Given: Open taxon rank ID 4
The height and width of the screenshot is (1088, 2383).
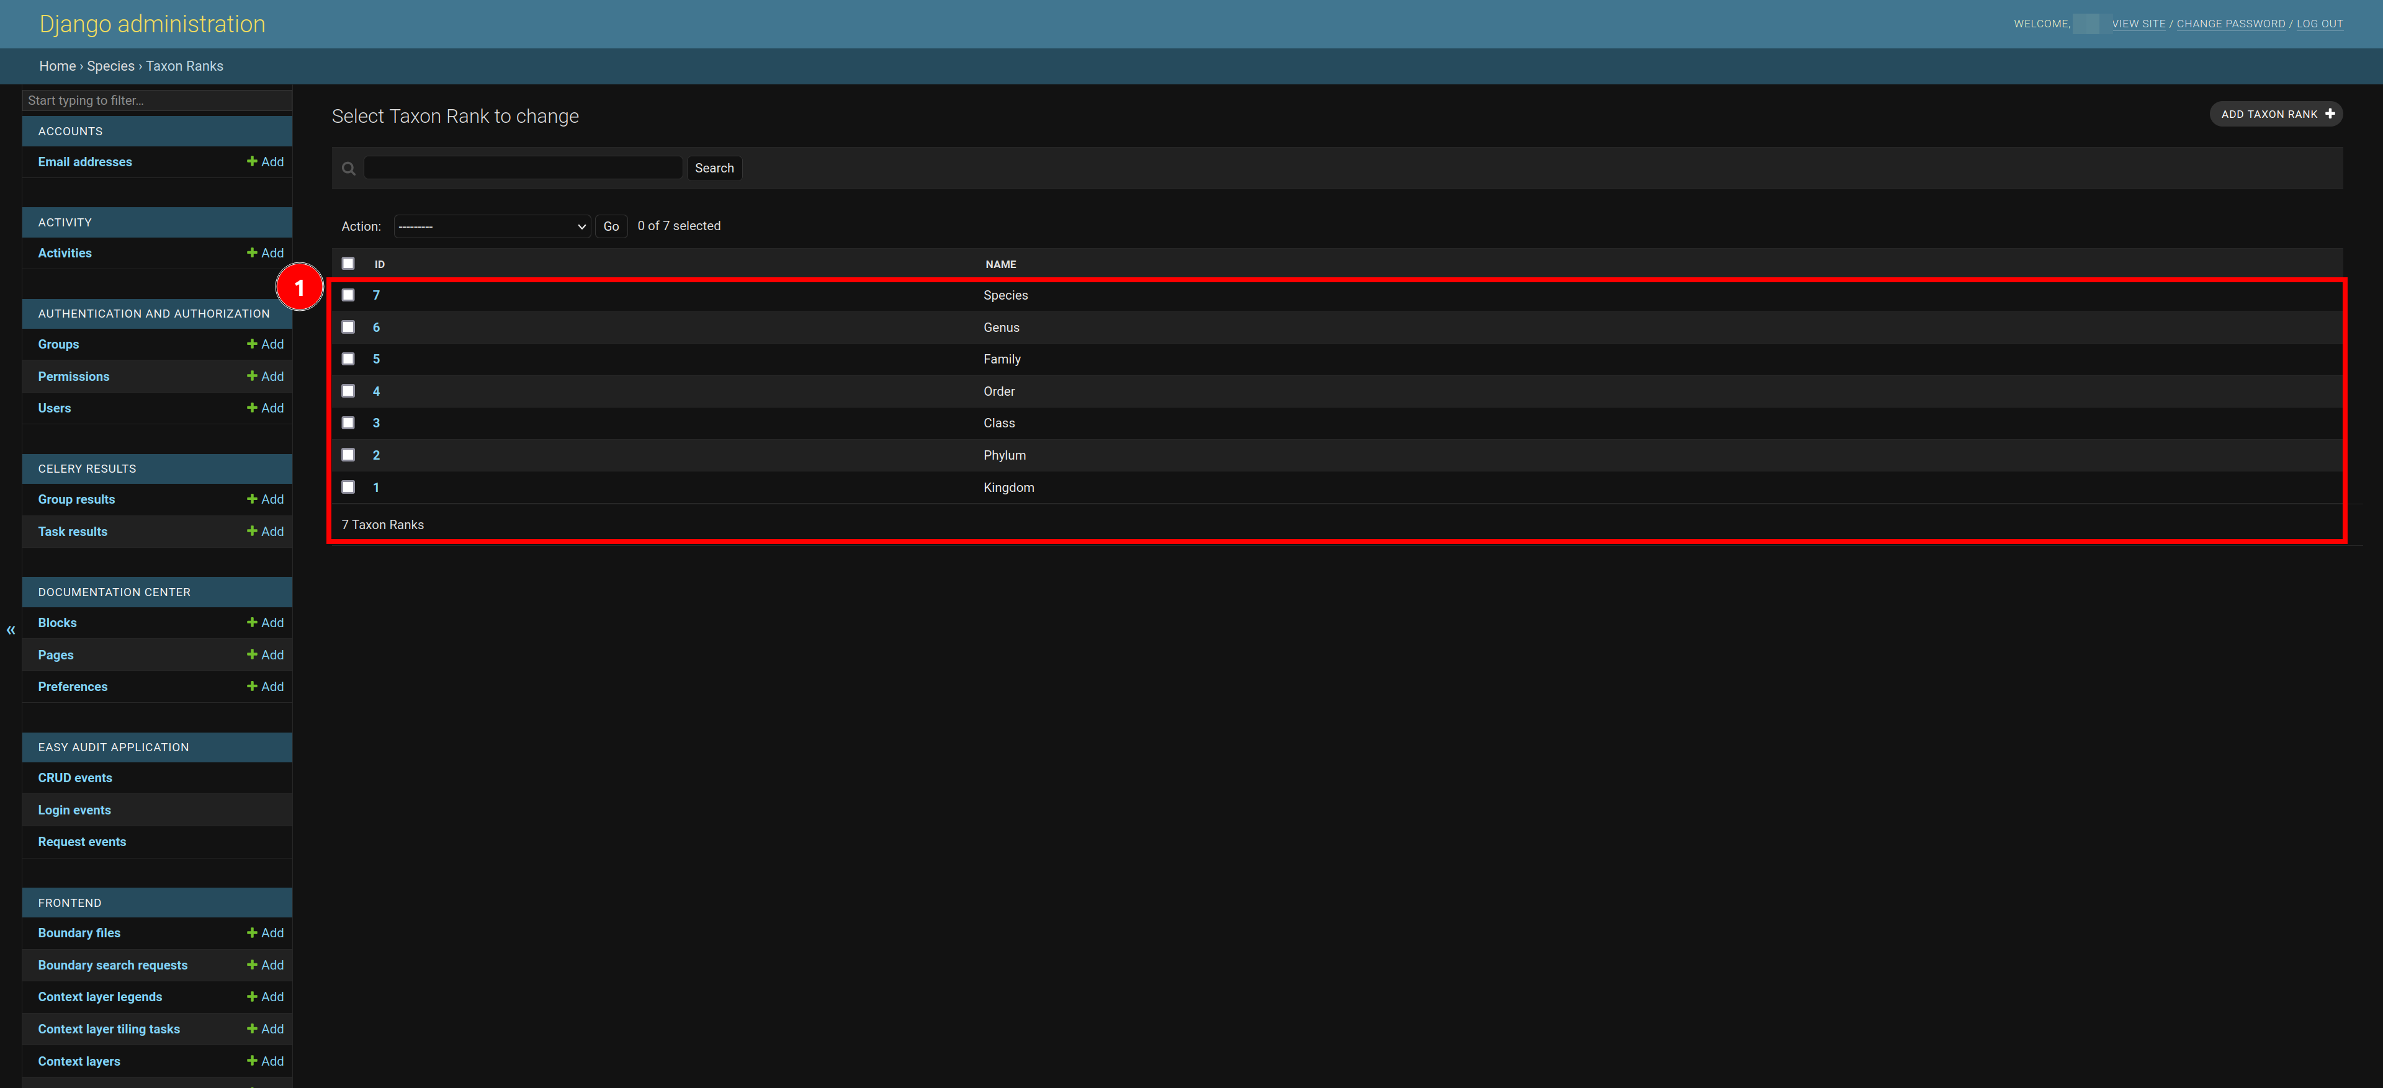Looking at the screenshot, I should [377, 392].
